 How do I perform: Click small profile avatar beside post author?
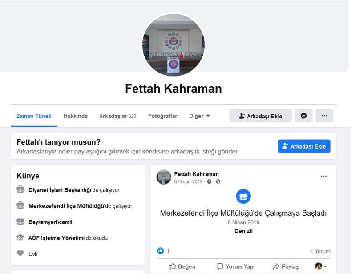click(164, 177)
